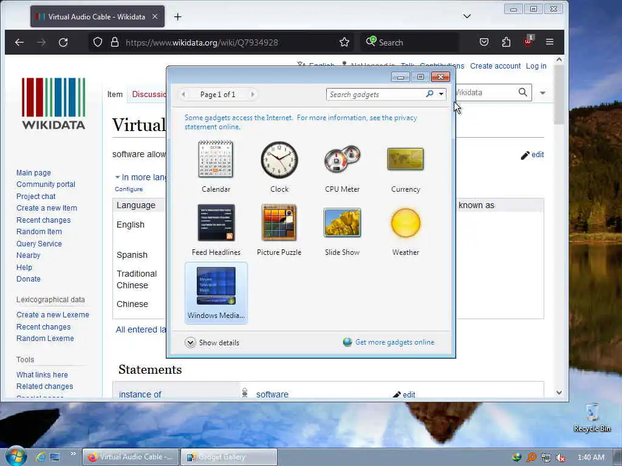Click Firefox back arrow button
This screenshot has width=622, height=466.
click(19, 42)
